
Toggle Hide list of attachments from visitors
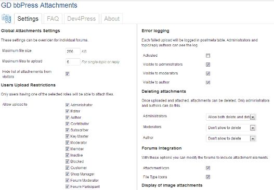click(68, 73)
